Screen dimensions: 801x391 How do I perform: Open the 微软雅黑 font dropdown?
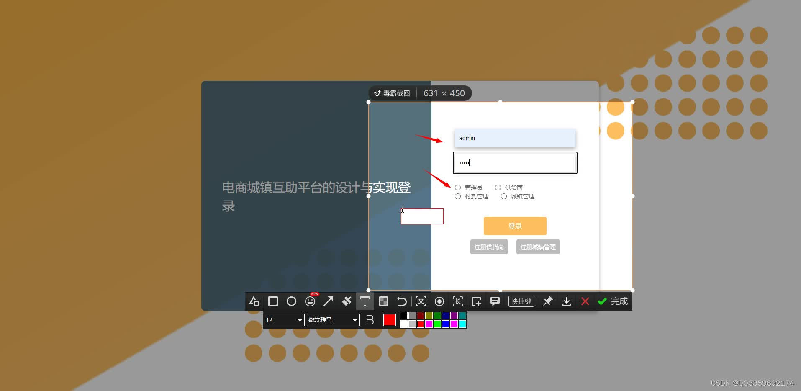[x=333, y=320]
